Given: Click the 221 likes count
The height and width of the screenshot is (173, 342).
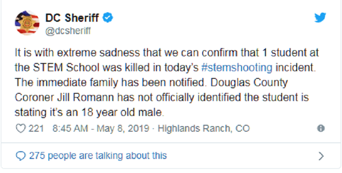Looking at the screenshot, I should pos(36,128).
